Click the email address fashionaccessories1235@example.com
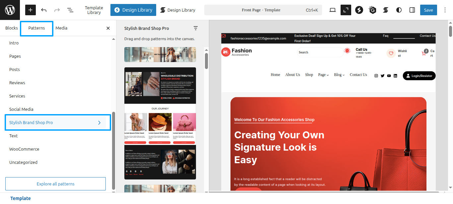The height and width of the screenshot is (204, 453). point(258,38)
